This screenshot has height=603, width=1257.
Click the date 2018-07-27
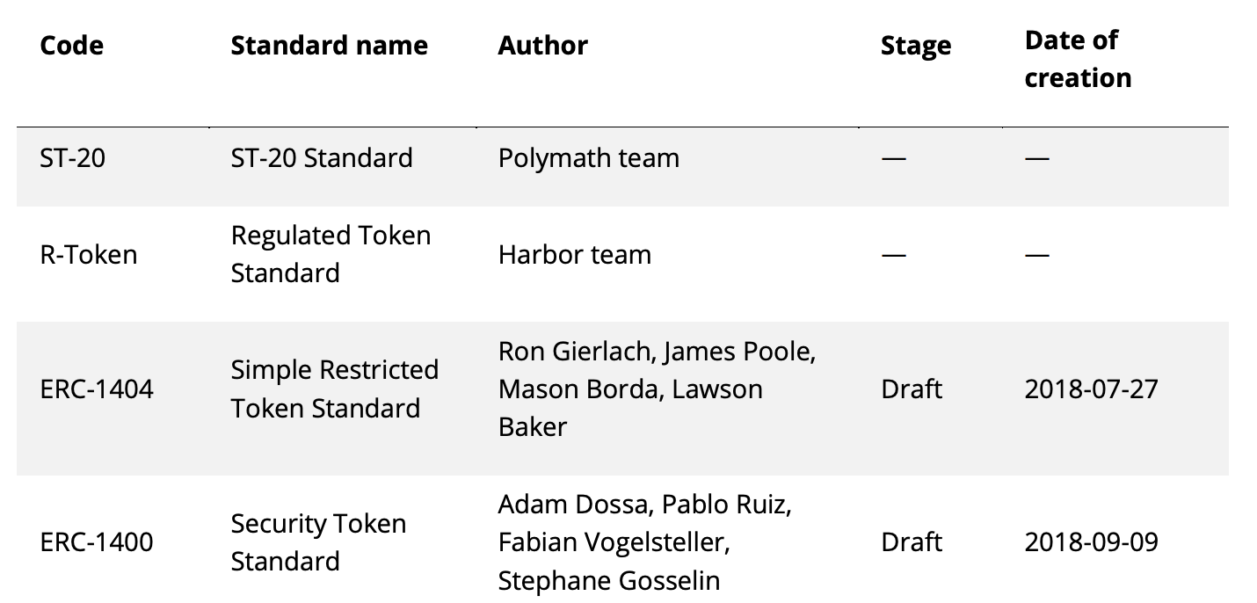click(1091, 389)
